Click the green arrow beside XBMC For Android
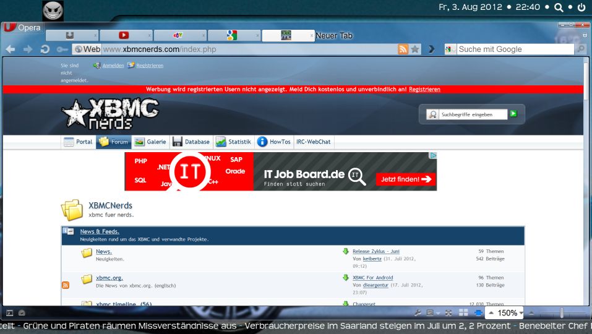This screenshot has width=592, height=334. [345, 278]
